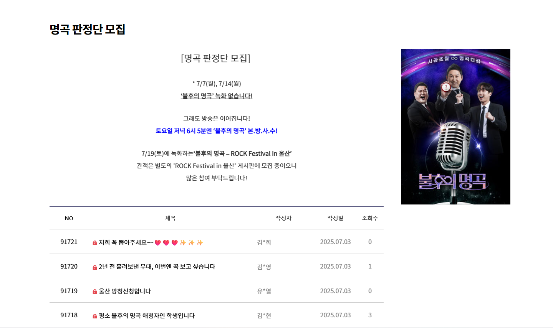553x328 pixels.
Task: Click the lock icon on post 91721
Action: 95,242
